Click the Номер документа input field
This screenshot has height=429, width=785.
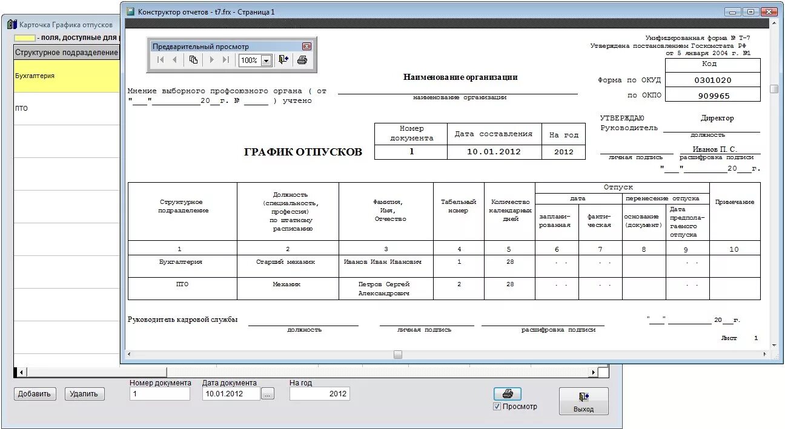tap(160, 394)
